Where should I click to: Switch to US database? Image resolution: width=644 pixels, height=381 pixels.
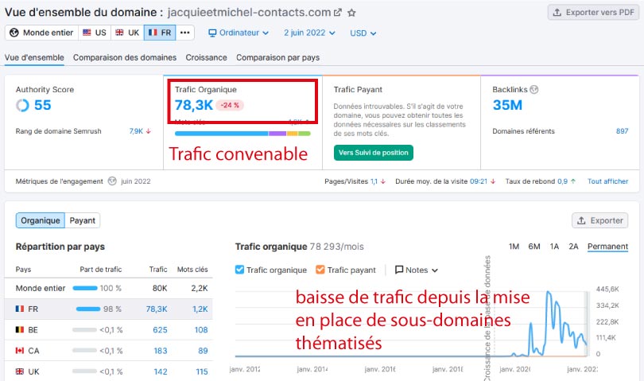point(95,33)
